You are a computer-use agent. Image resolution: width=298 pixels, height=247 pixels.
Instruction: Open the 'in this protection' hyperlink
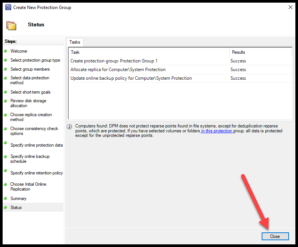[217, 131]
